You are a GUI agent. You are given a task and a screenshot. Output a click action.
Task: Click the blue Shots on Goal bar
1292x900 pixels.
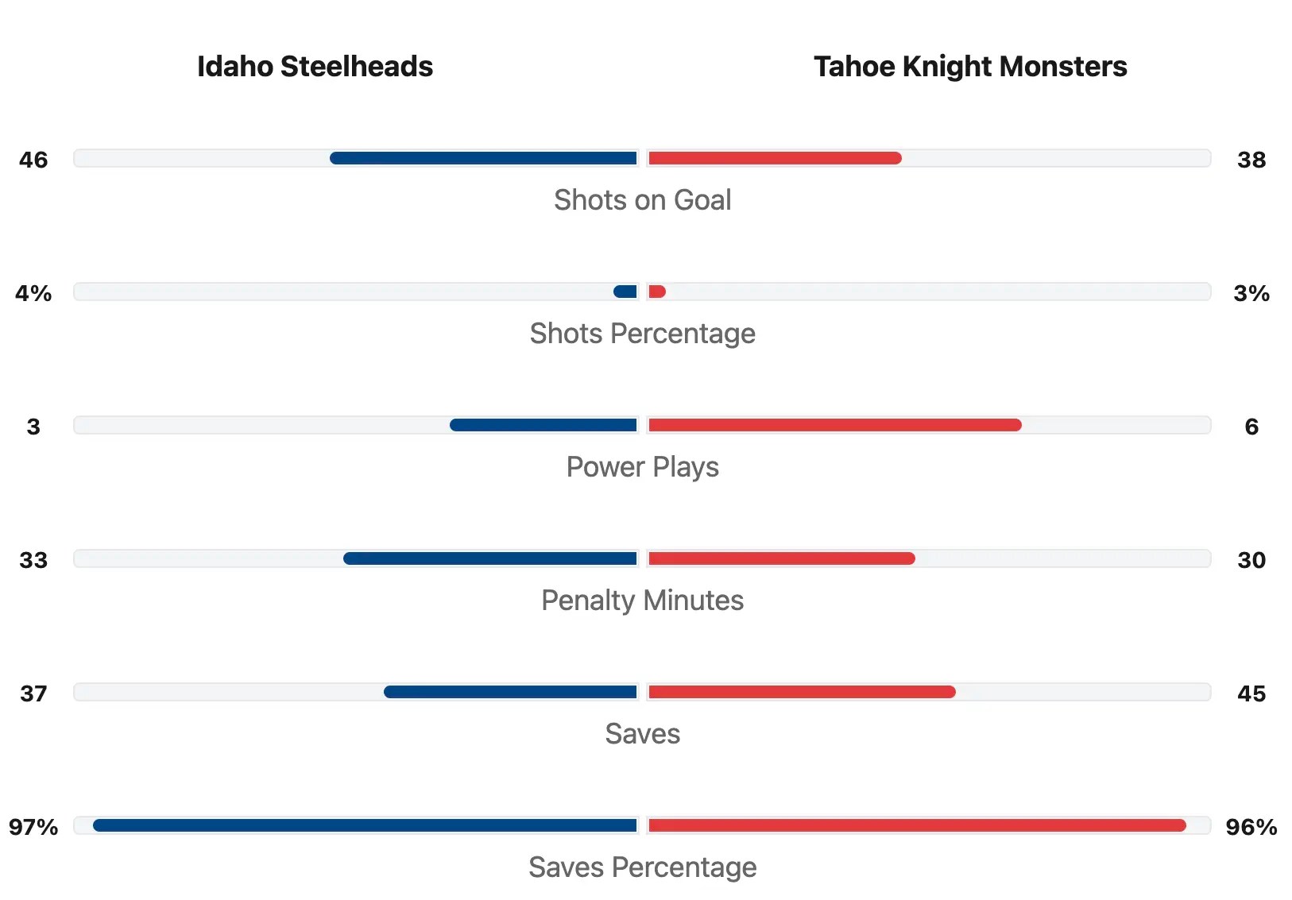(x=483, y=158)
